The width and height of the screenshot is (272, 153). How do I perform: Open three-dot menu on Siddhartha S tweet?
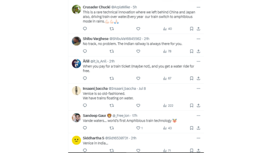198,138
